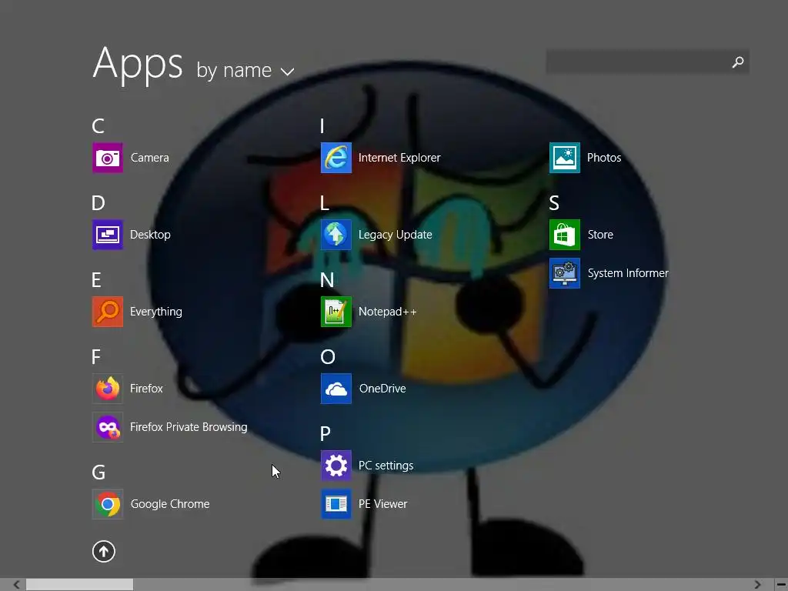Launch the Legacy Update icon
This screenshot has height=591, width=788.
(336, 235)
